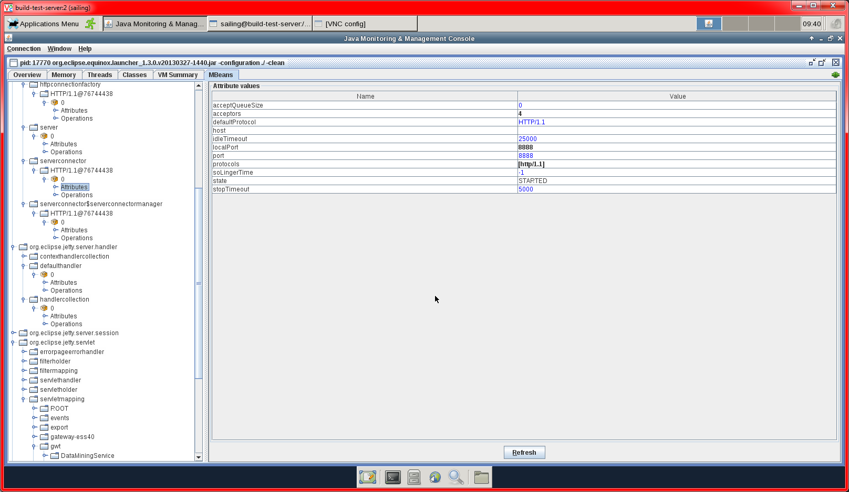The height and width of the screenshot is (492, 849).
Task: Open the VM Summary tab
Action: (178, 75)
